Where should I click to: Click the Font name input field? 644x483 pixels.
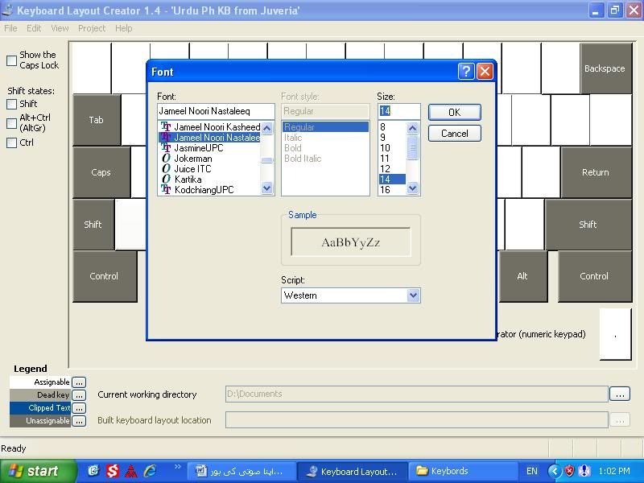(216, 111)
